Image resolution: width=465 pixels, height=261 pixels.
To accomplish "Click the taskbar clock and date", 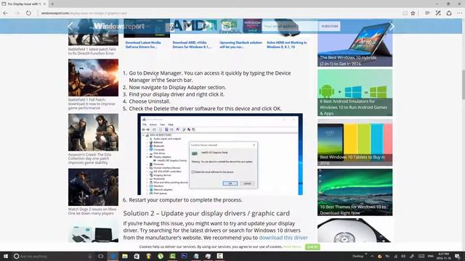I will 444,256.
